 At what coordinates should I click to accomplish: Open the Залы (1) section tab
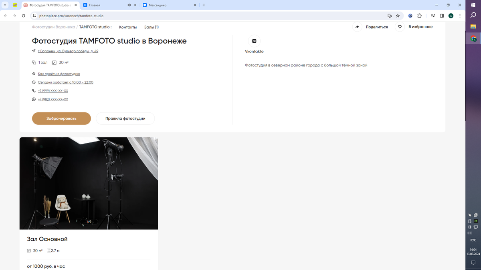pos(152,27)
